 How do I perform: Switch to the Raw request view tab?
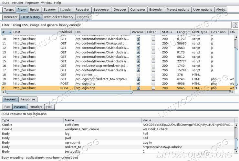click(x=7, y=107)
